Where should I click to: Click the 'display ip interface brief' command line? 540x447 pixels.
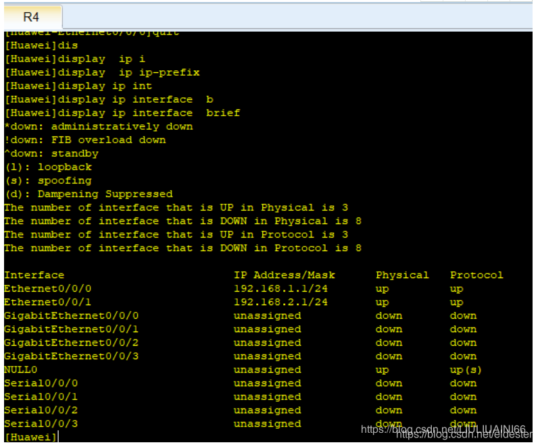[x=122, y=113]
